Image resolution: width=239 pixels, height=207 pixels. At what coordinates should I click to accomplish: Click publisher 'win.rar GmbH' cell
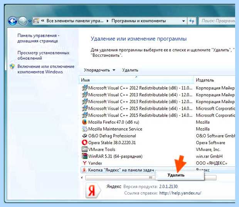pyautogui.click(x=209, y=156)
